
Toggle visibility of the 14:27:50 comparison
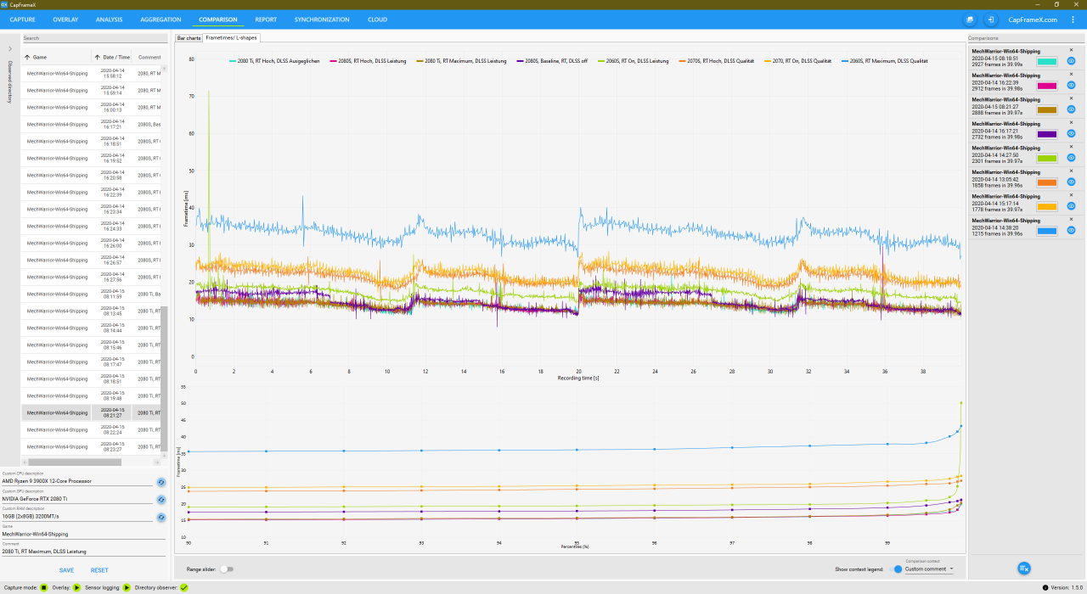[1071, 158]
